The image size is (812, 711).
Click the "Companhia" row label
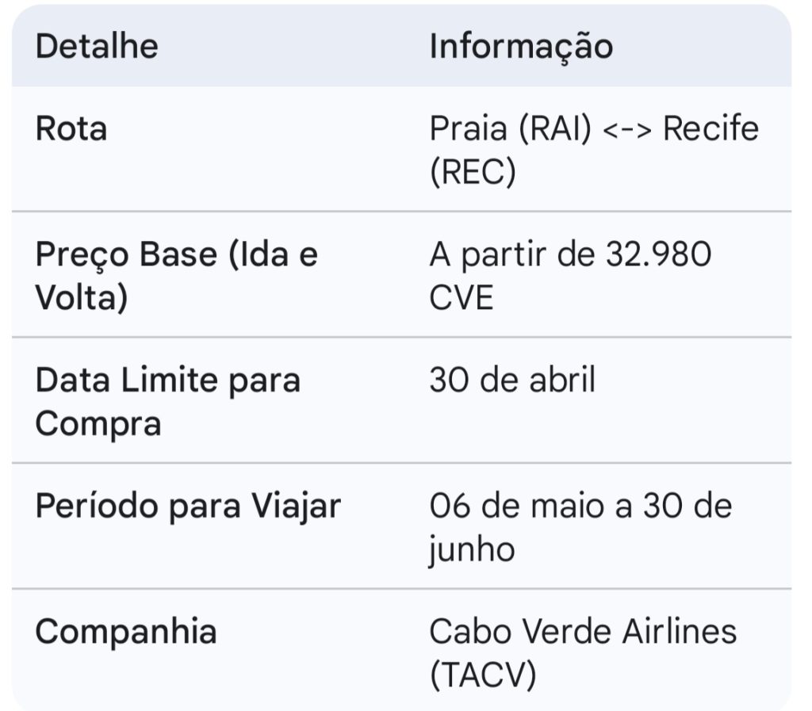click(x=126, y=632)
